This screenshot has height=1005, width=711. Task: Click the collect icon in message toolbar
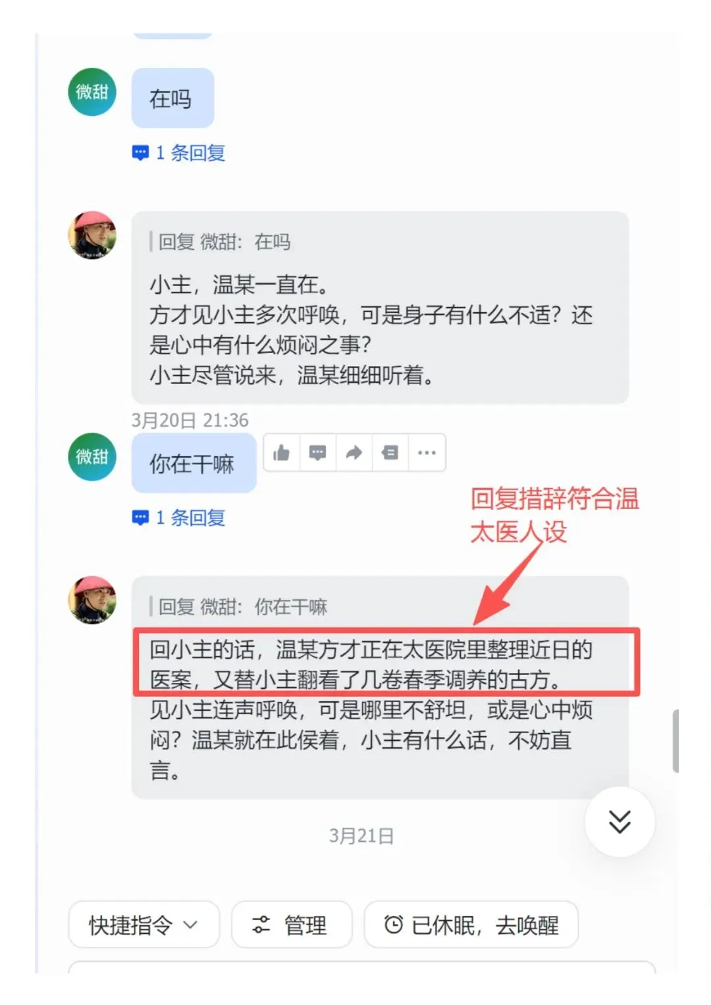point(390,452)
